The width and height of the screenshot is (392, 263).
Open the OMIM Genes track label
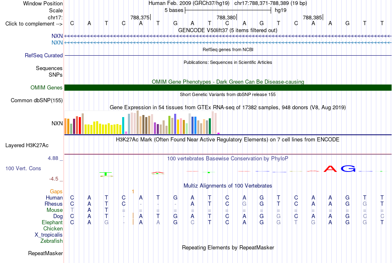[47, 87]
